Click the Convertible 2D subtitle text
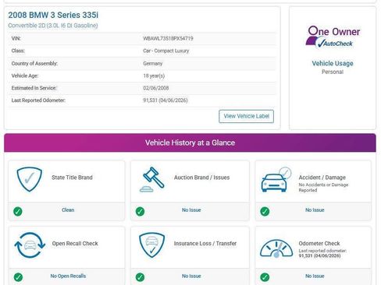 (53, 26)
